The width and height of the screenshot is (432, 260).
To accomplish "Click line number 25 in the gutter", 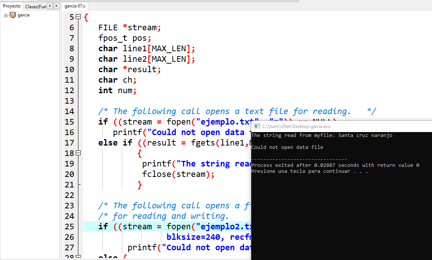I will (x=69, y=226).
